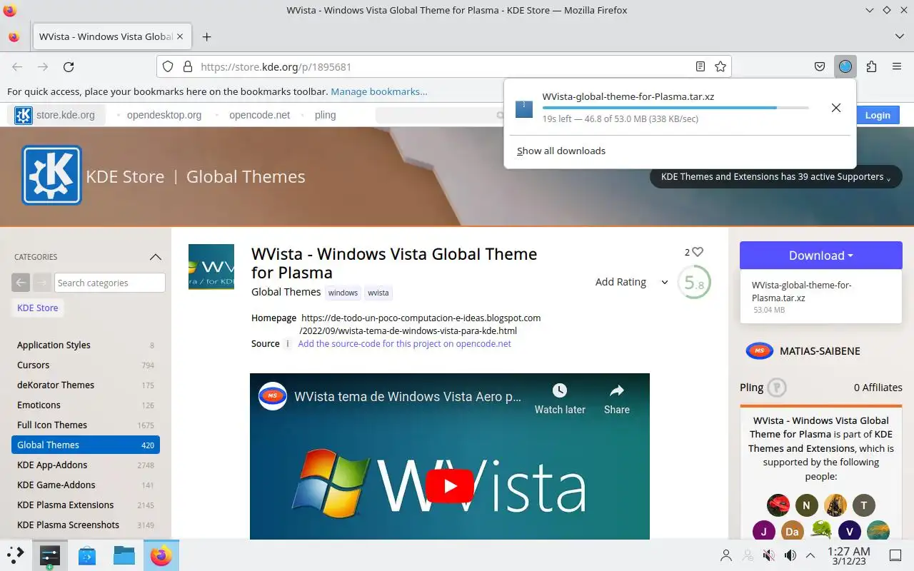Click the Pling P icon

coord(777,388)
